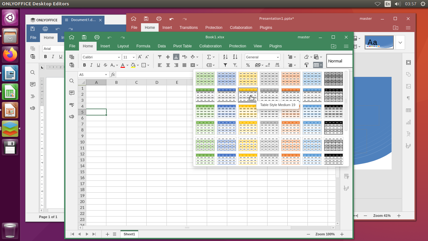This screenshot has width=428, height=241.
Task: Expand the font color dropdown arrow
Action: coord(127,65)
